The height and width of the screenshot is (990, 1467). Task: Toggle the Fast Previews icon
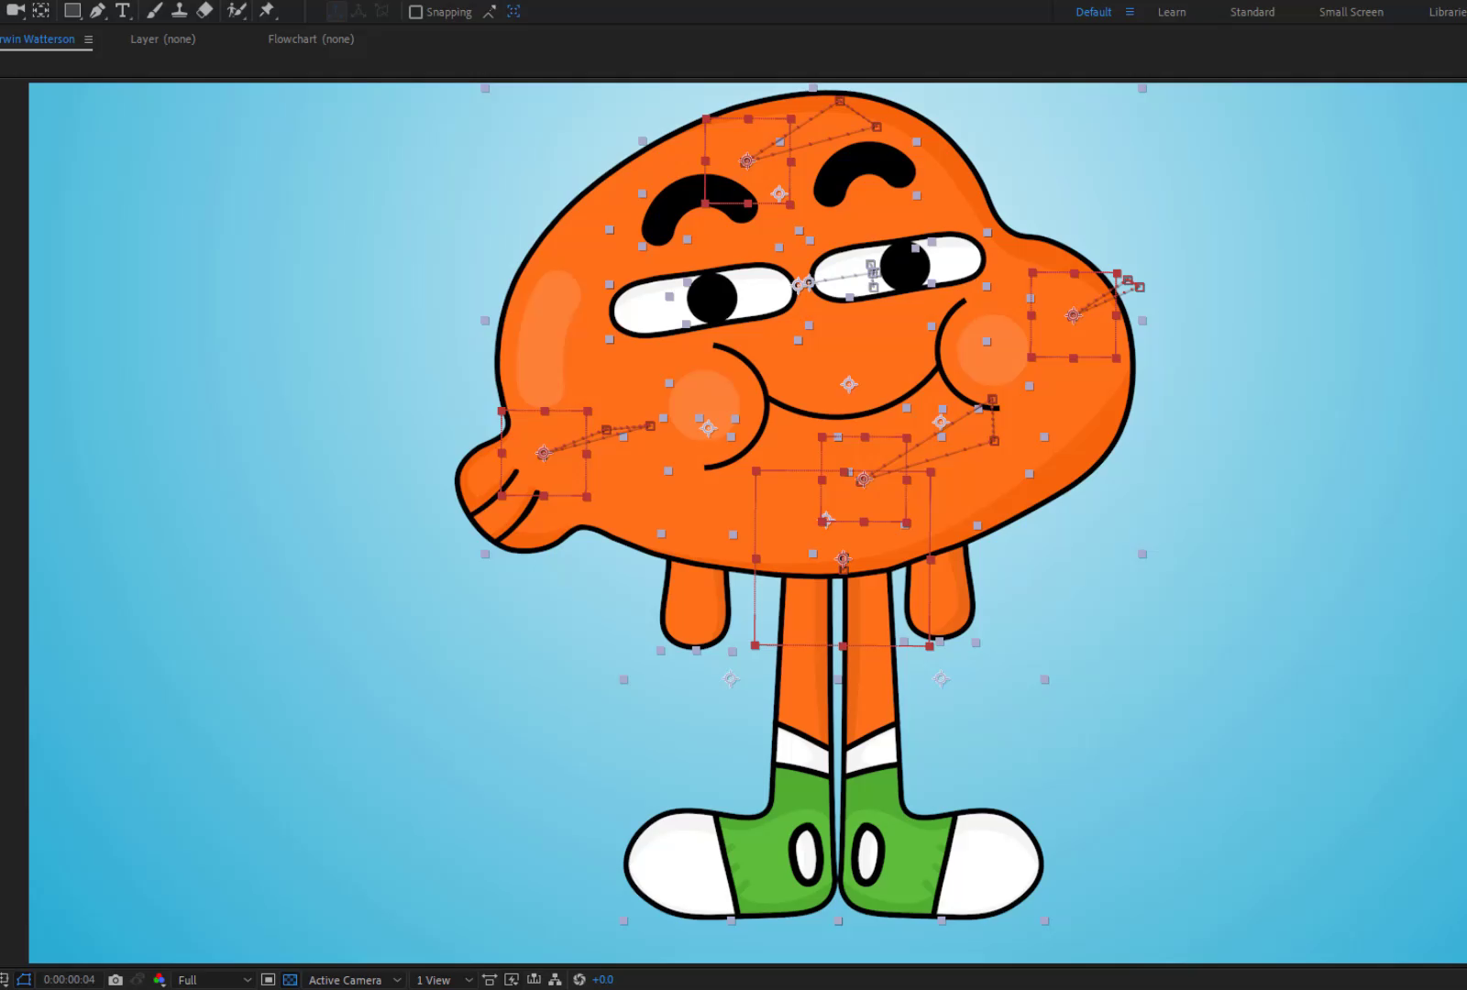pos(512,979)
